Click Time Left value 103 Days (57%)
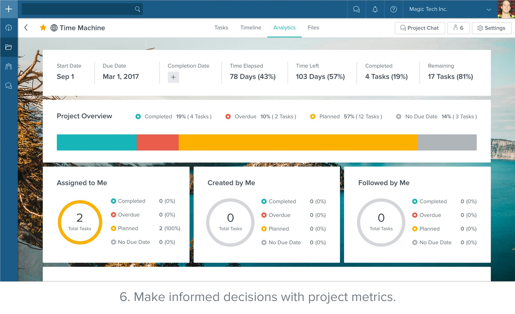 [x=320, y=77]
